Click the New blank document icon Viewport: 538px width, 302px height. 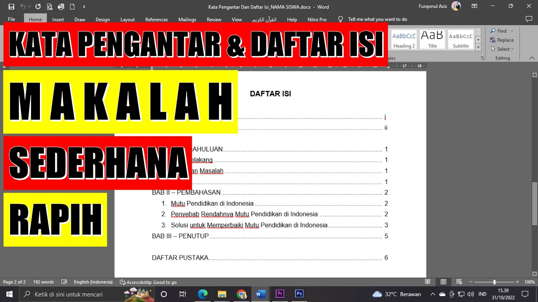click(x=72, y=7)
